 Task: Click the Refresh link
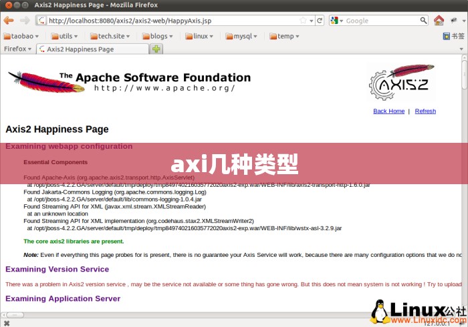425,111
